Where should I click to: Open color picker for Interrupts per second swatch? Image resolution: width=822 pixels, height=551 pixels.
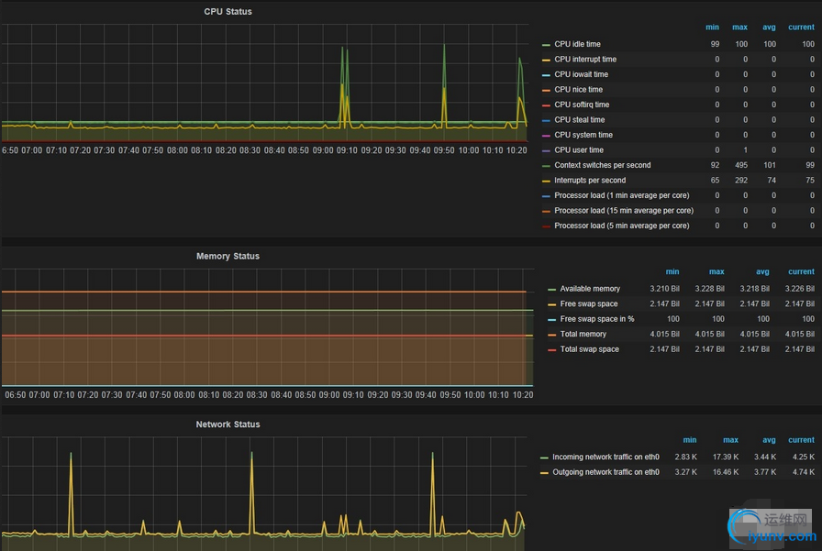tap(546, 182)
